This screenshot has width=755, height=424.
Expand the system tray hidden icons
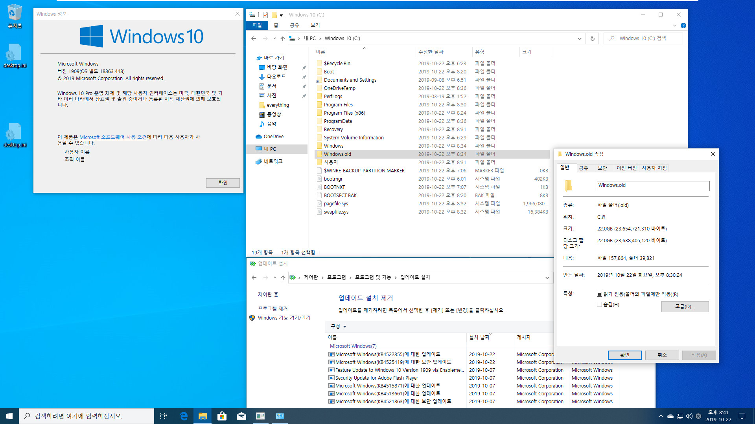click(x=661, y=416)
